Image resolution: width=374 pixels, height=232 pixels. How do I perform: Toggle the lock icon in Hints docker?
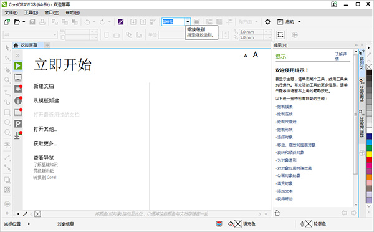tap(277, 213)
